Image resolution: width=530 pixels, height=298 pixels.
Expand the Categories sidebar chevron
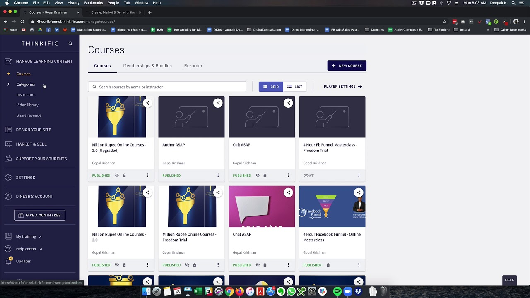coord(8,84)
